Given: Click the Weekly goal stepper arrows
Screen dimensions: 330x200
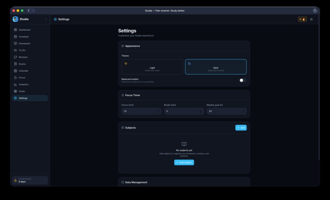Looking at the screenshot, I should (x=243, y=111).
